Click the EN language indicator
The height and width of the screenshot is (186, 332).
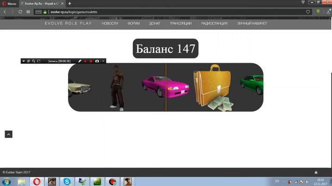coord(277,181)
